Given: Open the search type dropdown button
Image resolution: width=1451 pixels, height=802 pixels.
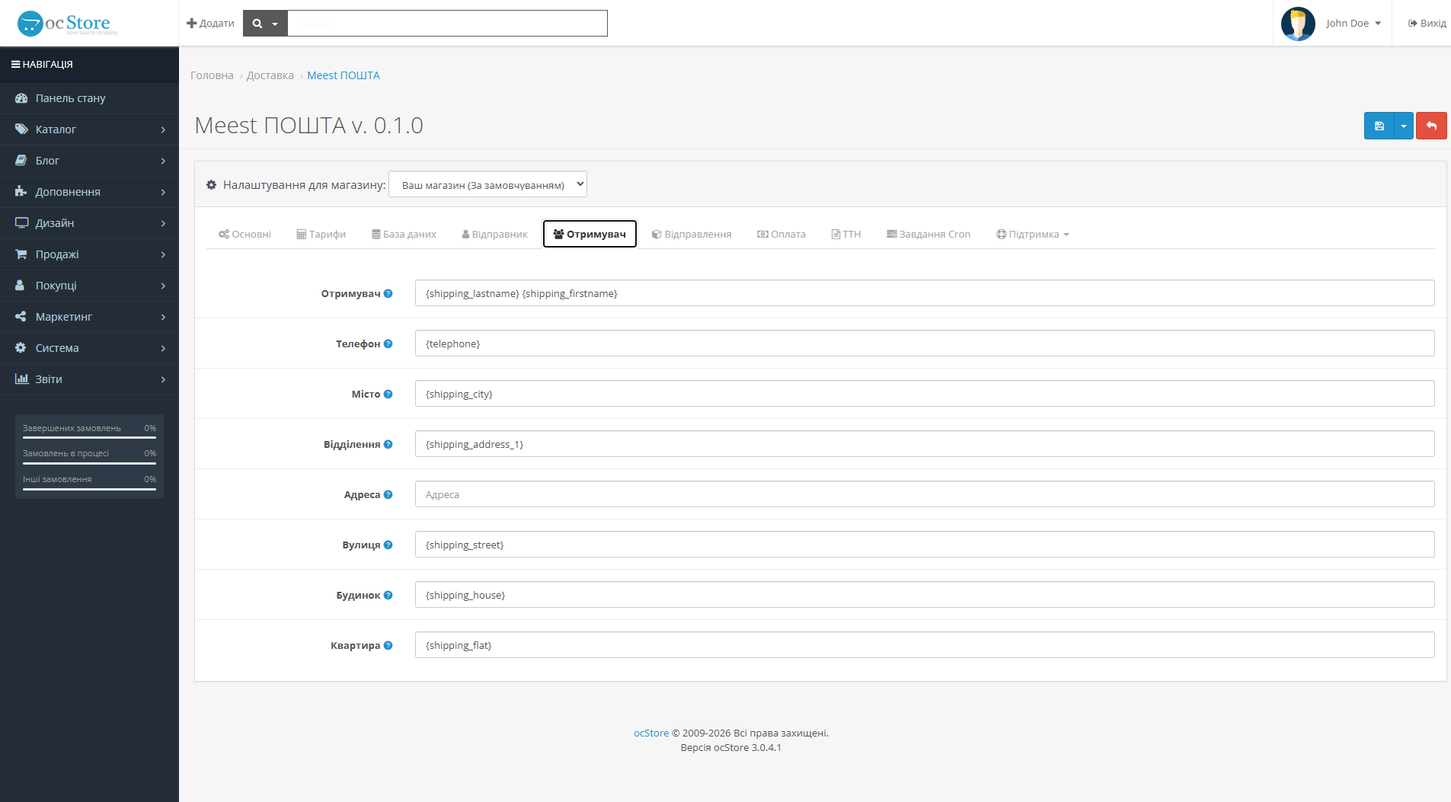Looking at the screenshot, I should coord(265,24).
